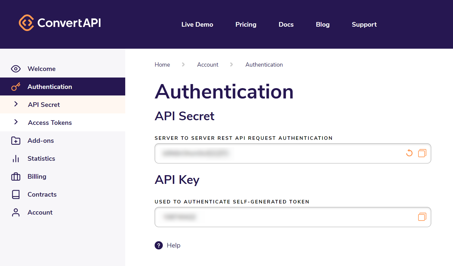Click the Billing briefcase icon
The height and width of the screenshot is (266, 453).
click(x=16, y=177)
